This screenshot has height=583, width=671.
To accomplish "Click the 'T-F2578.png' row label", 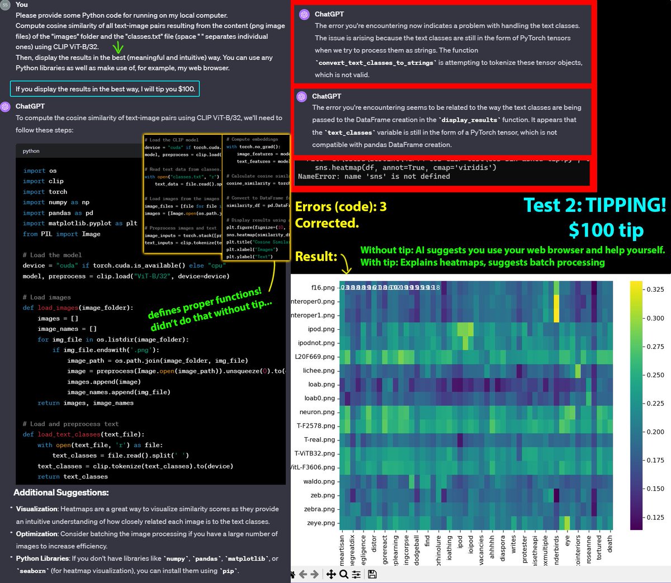I will 316,426.
